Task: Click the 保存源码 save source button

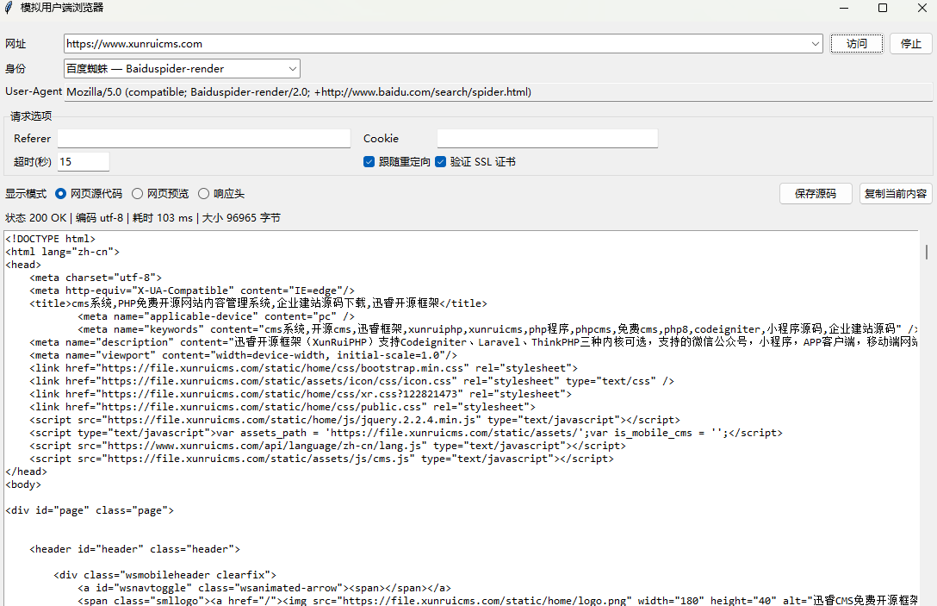Action: [x=816, y=194]
